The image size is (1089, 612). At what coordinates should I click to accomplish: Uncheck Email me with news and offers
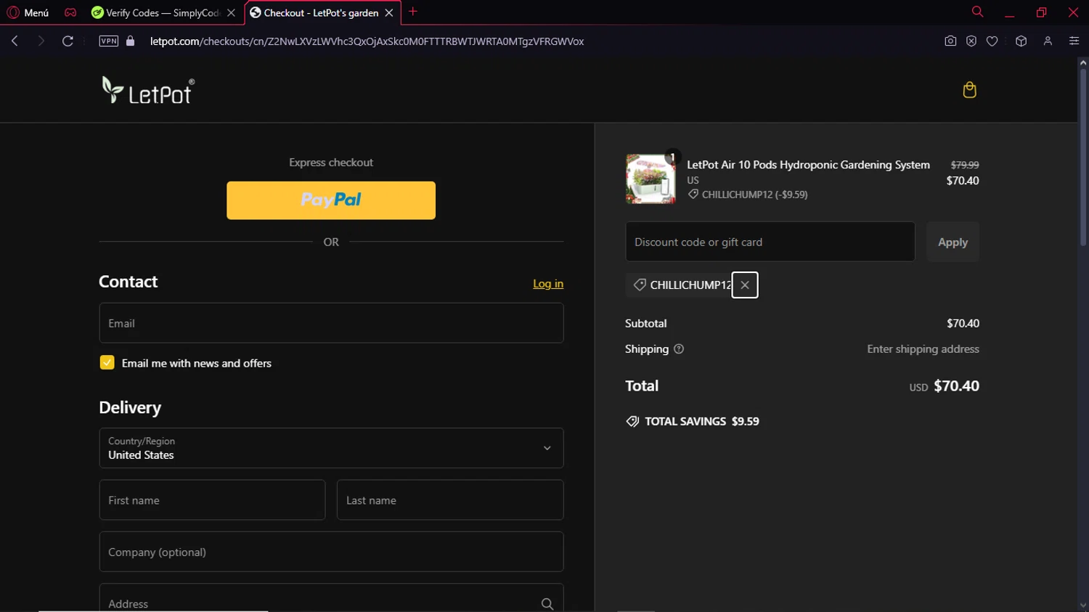click(x=107, y=362)
